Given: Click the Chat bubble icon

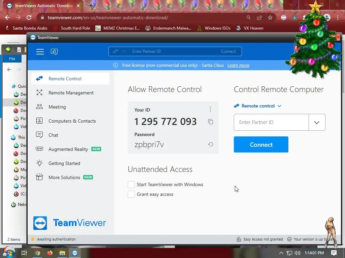Looking at the screenshot, I should coord(39,135).
